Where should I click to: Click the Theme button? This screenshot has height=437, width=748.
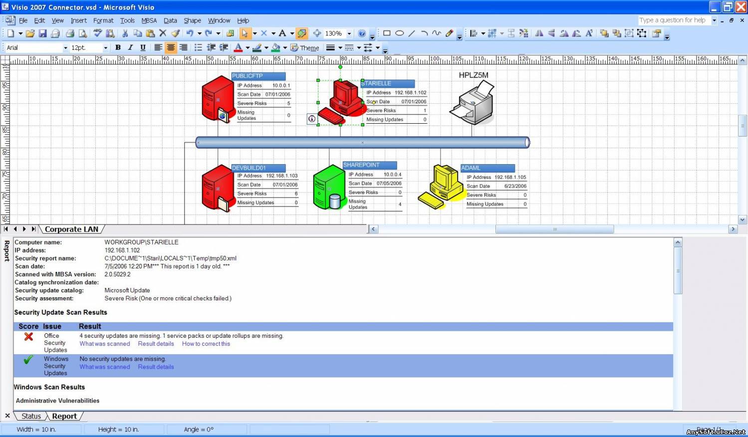tap(305, 48)
